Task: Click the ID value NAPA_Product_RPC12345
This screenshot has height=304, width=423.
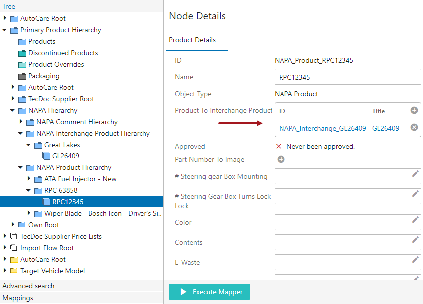Action: pyautogui.click(x=314, y=60)
